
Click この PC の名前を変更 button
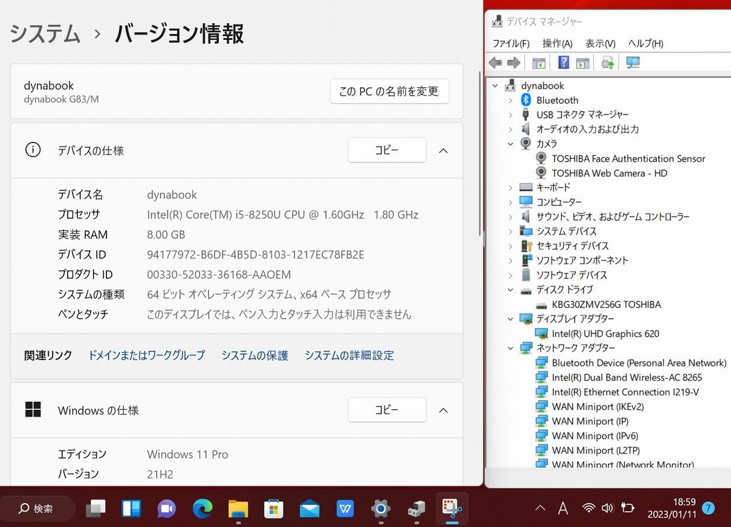[x=389, y=91]
